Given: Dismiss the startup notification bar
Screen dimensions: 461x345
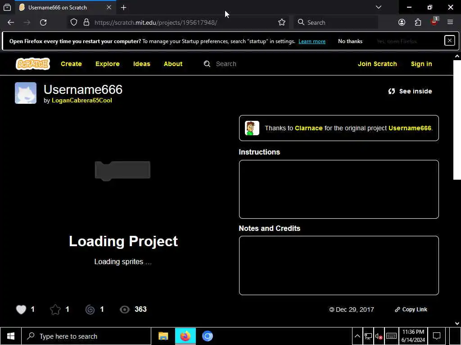Looking at the screenshot, I should [450, 40].
